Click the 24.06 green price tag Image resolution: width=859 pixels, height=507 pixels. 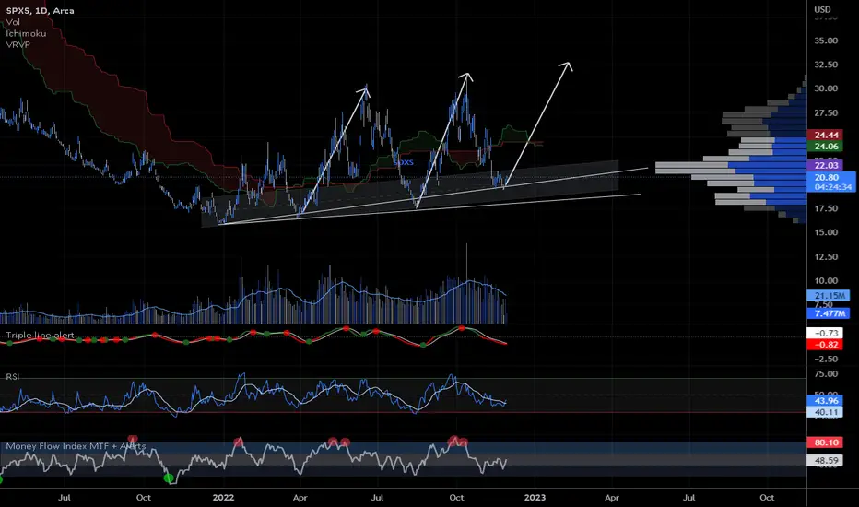[x=826, y=147]
